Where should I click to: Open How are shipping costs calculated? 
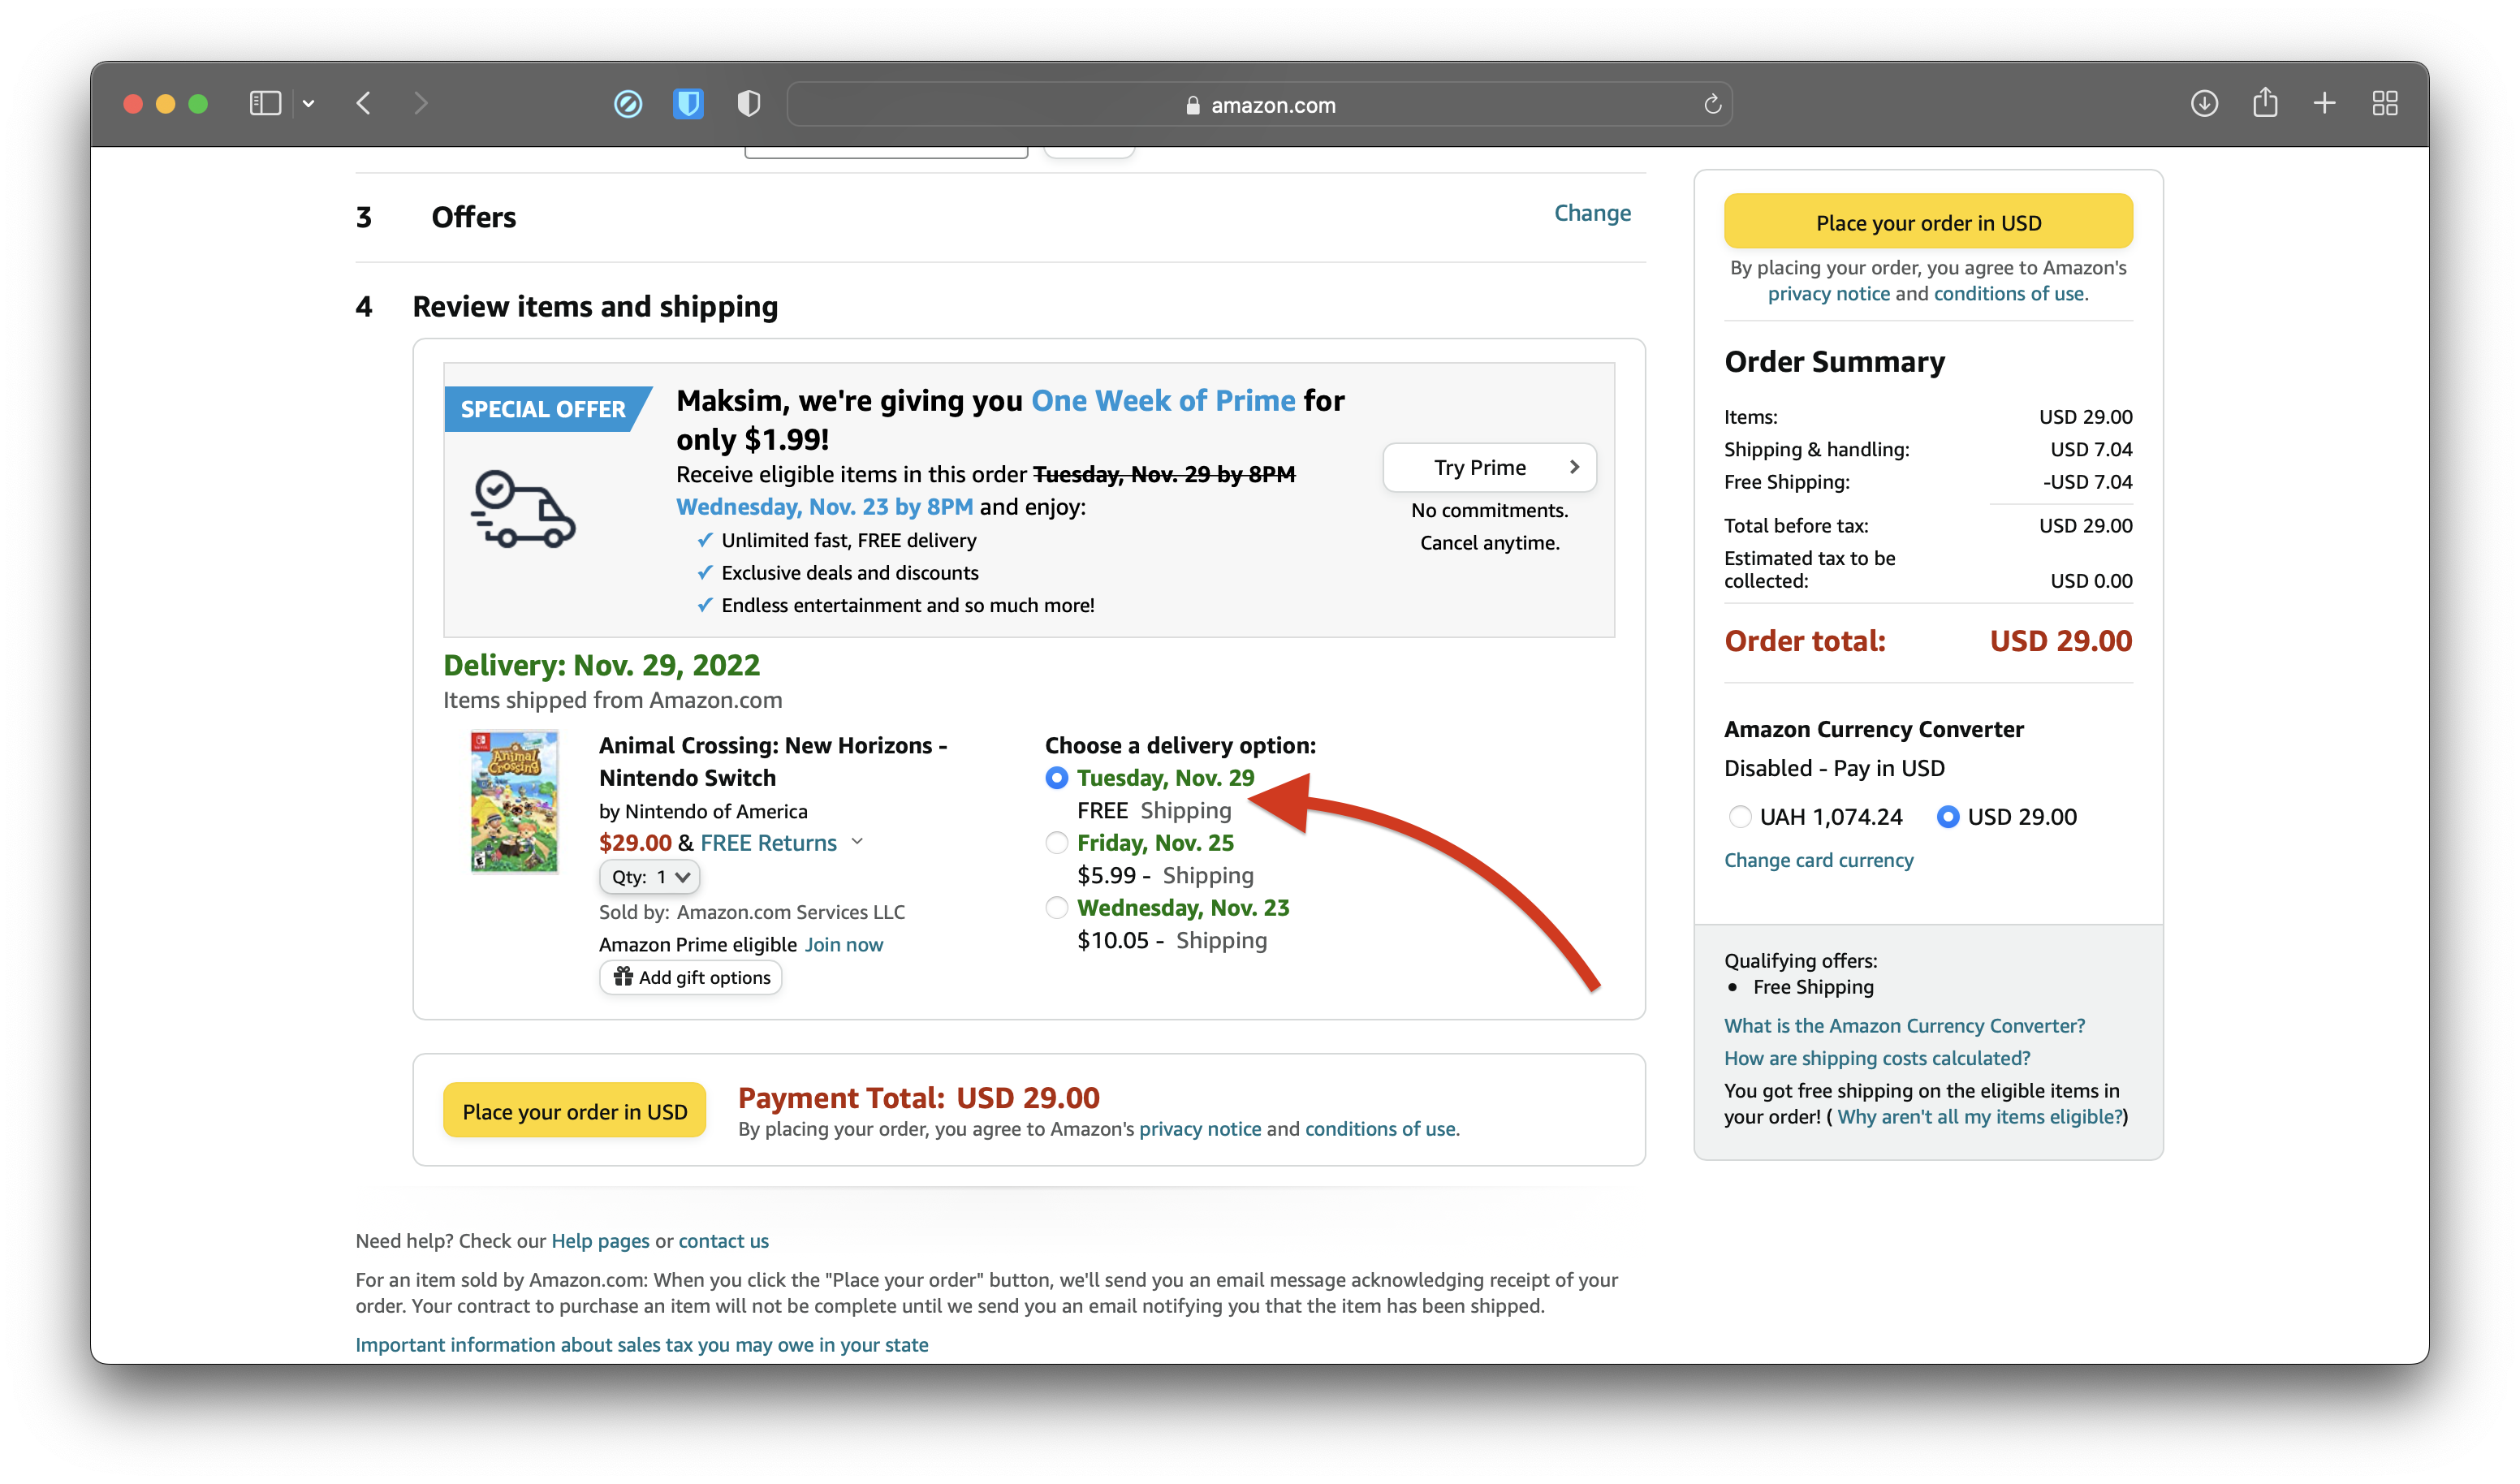pyautogui.click(x=1877, y=1059)
